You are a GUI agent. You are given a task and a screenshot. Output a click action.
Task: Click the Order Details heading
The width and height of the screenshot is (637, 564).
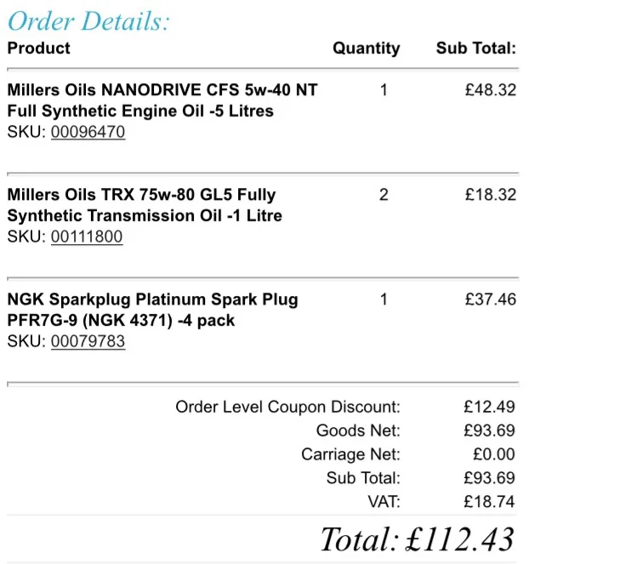tap(88, 21)
